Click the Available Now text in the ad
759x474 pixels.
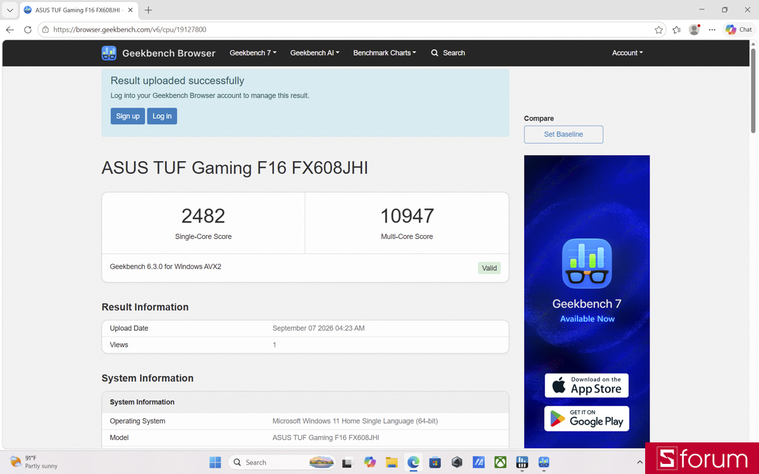coord(587,319)
